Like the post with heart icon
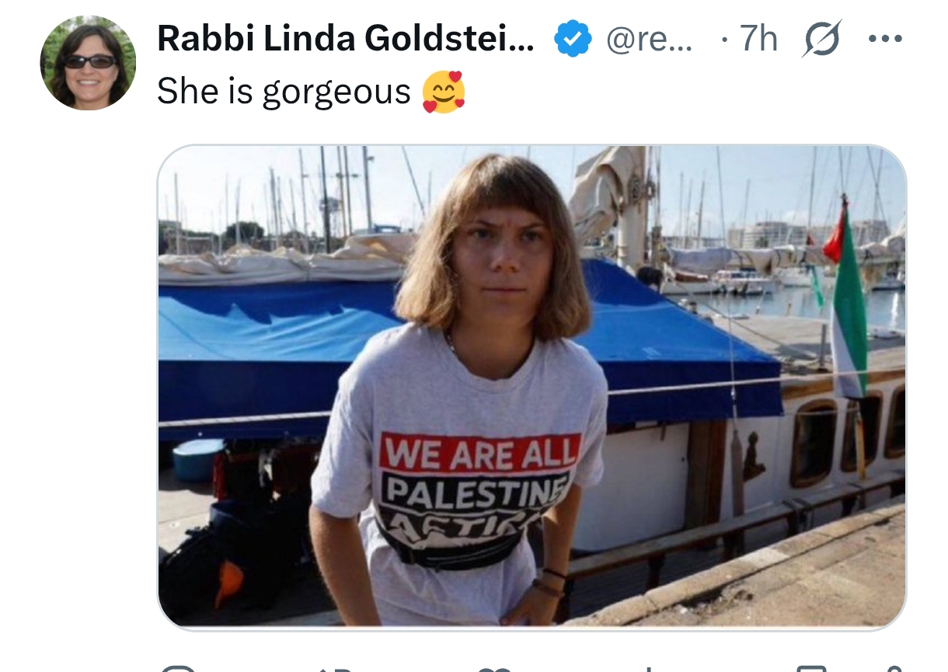 [x=494, y=667]
